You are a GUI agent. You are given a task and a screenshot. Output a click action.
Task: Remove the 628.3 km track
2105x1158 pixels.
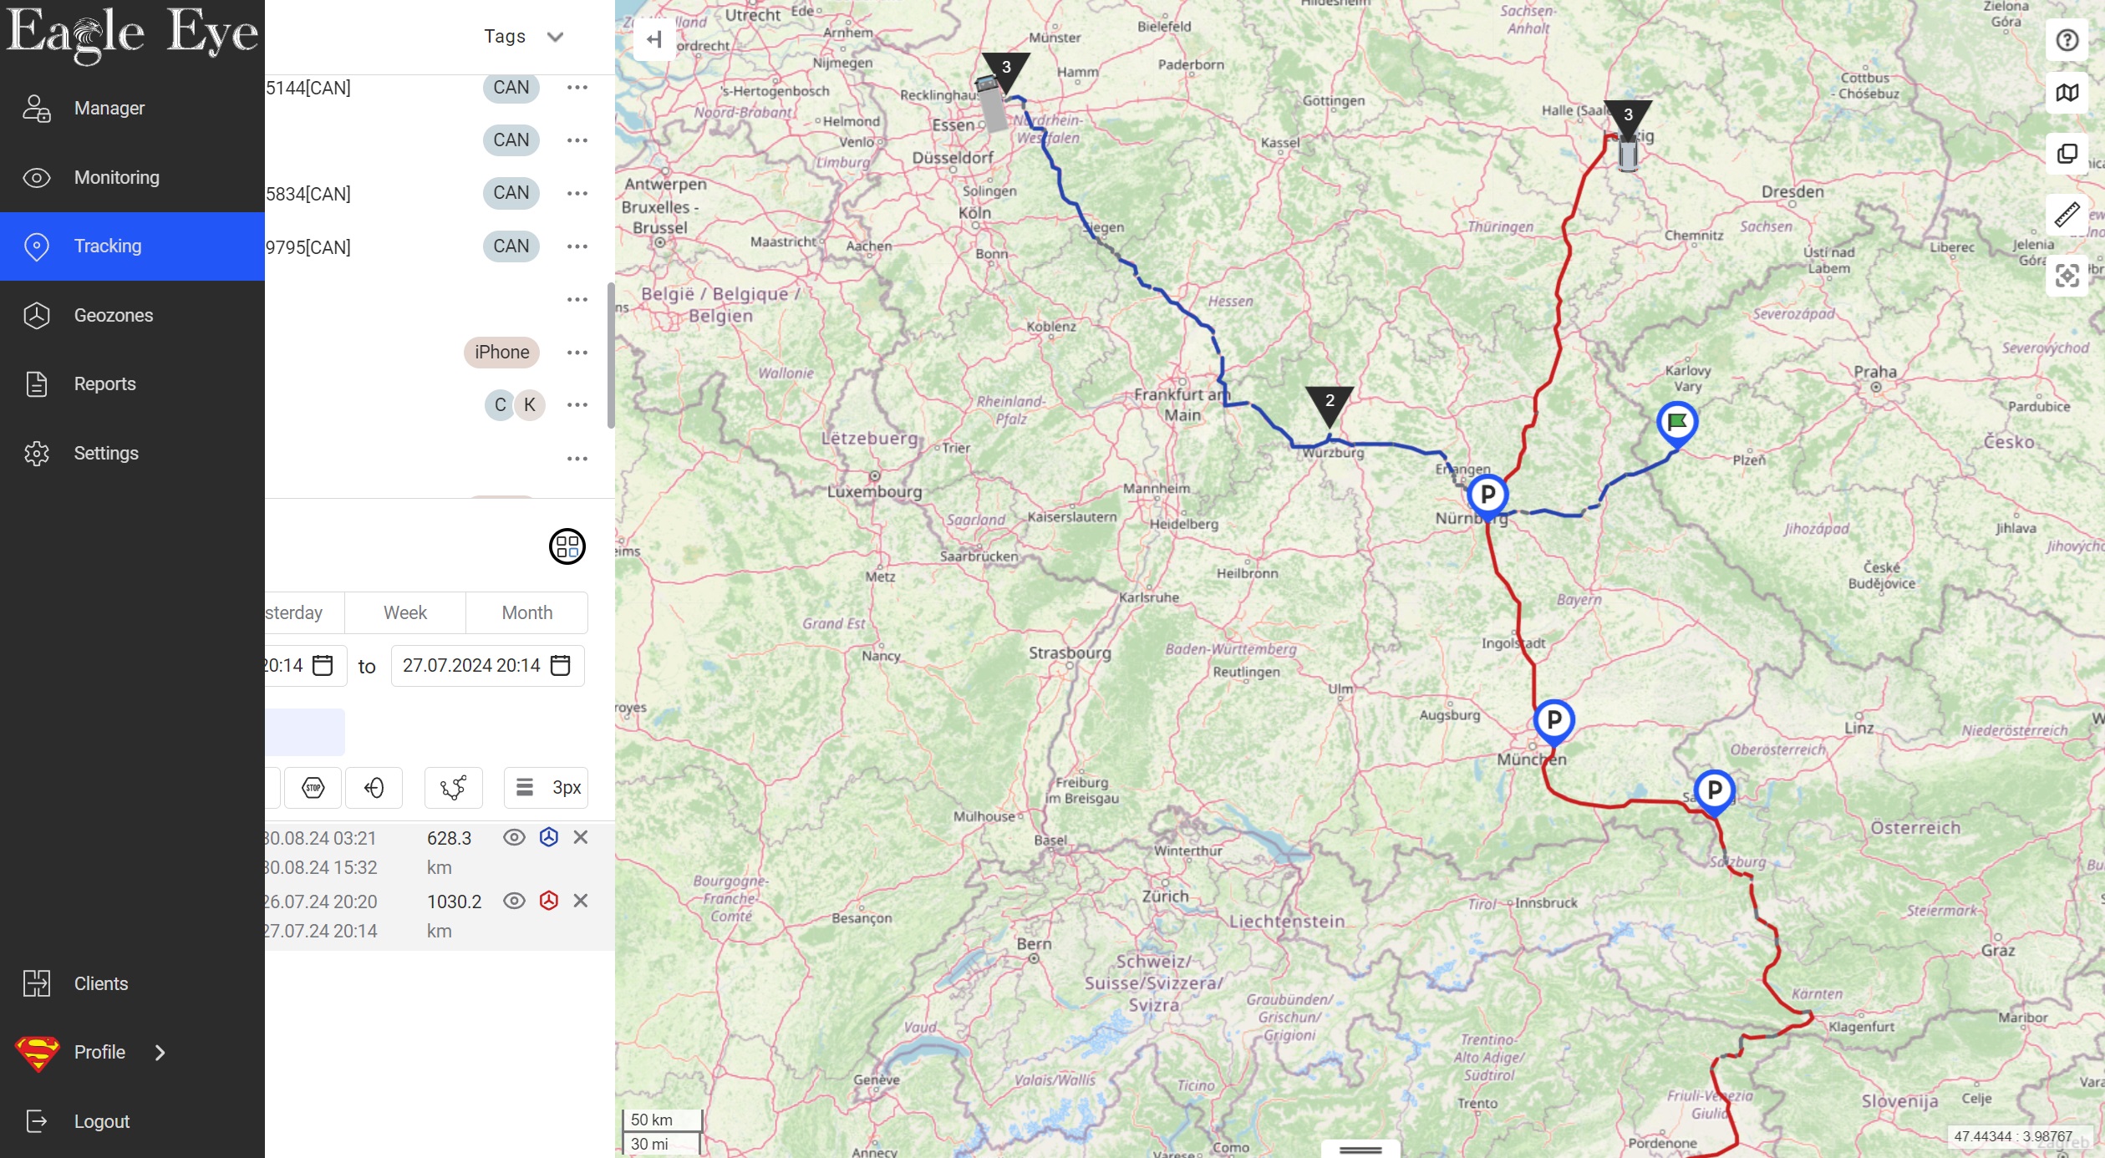click(x=581, y=837)
